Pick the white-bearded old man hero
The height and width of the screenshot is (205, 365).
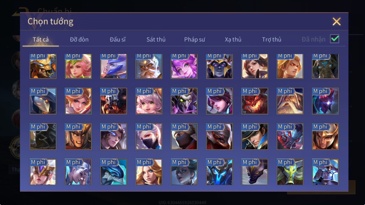[149, 66]
